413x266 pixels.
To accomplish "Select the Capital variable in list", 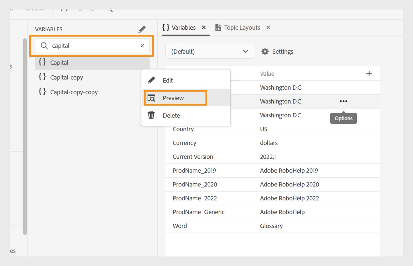I will point(92,63).
